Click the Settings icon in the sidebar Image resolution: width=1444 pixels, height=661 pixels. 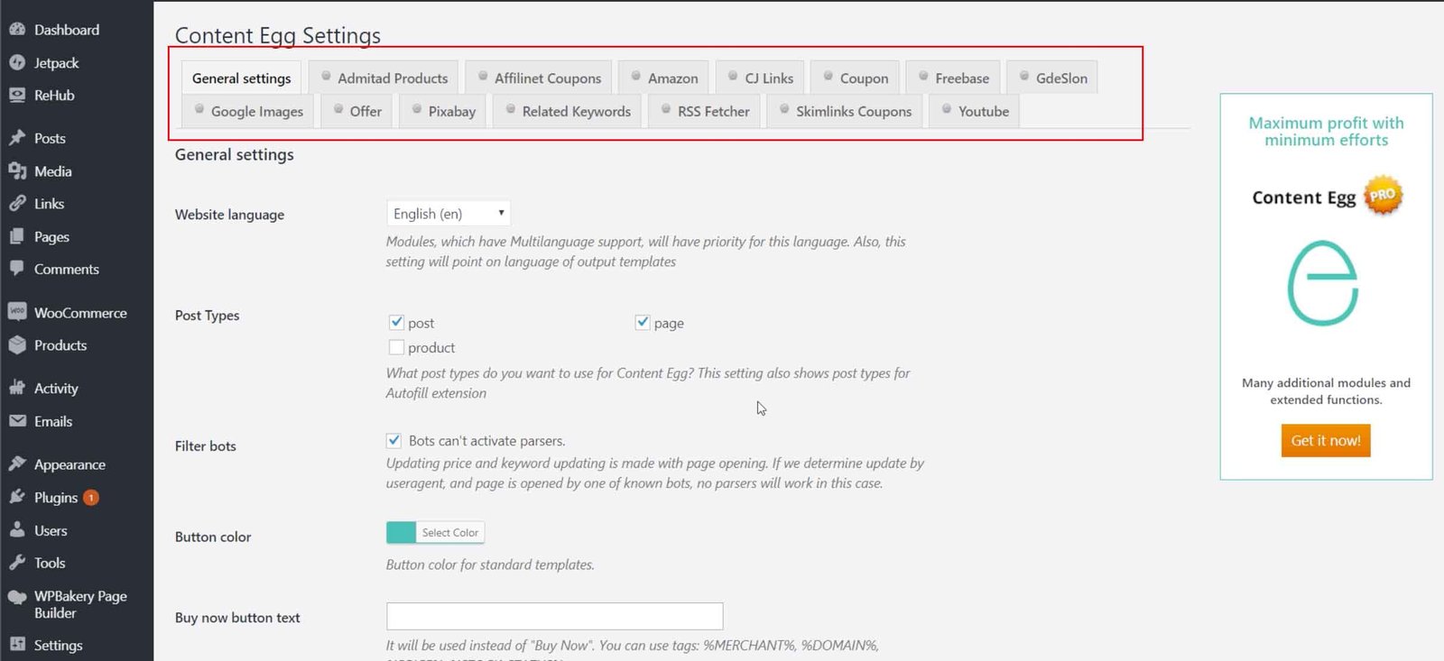17,645
